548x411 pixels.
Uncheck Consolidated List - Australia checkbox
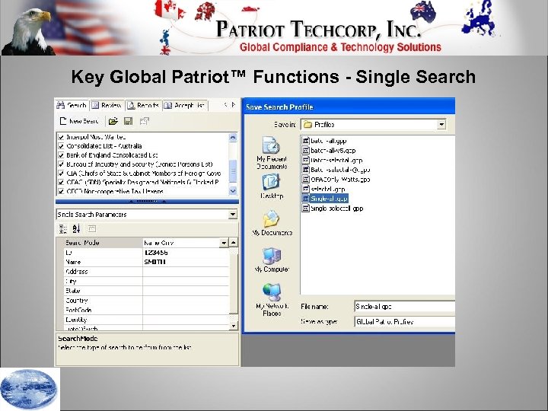[61, 146]
